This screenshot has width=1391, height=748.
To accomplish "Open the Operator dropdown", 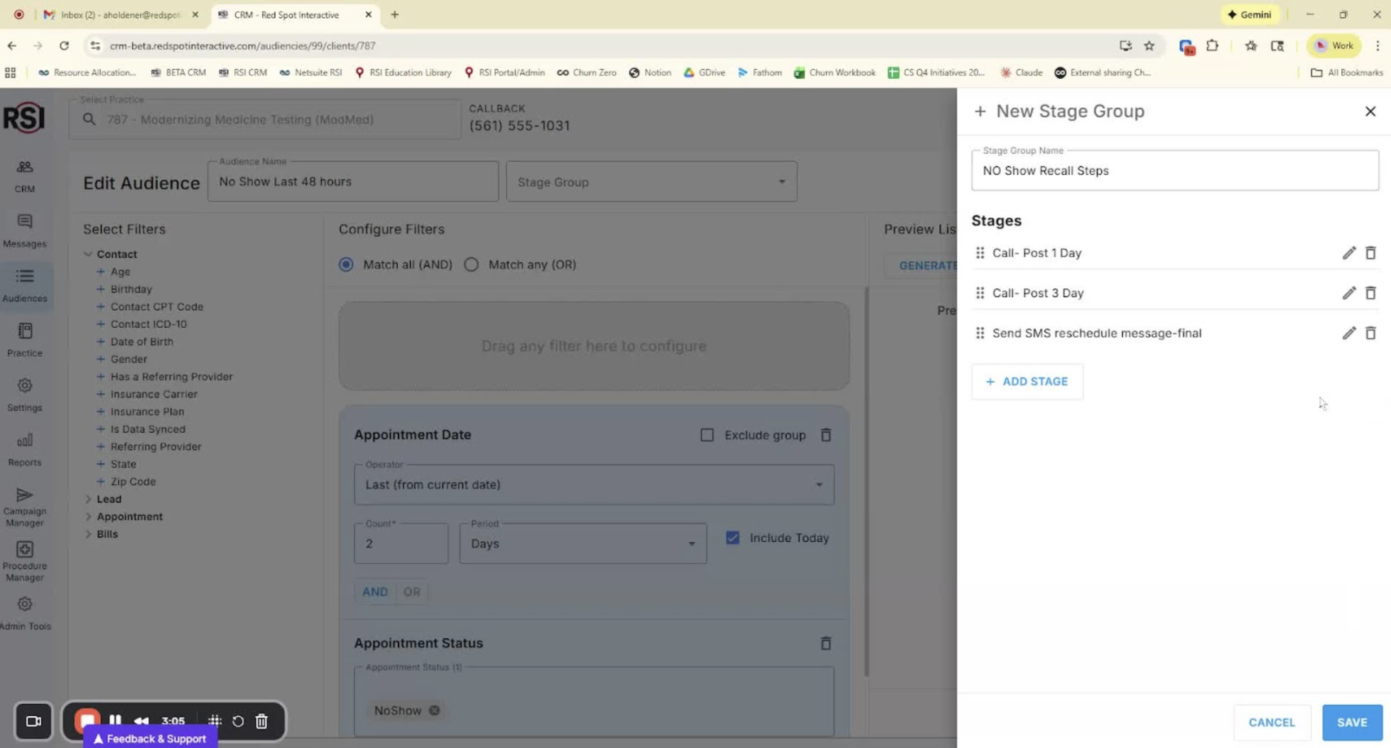I will coord(593,485).
